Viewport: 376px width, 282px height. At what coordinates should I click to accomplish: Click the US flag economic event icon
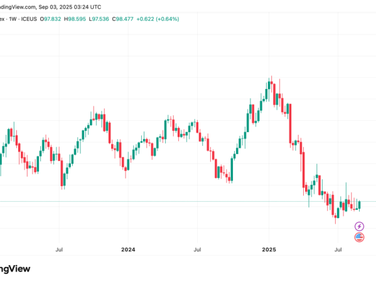pyautogui.click(x=359, y=238)
